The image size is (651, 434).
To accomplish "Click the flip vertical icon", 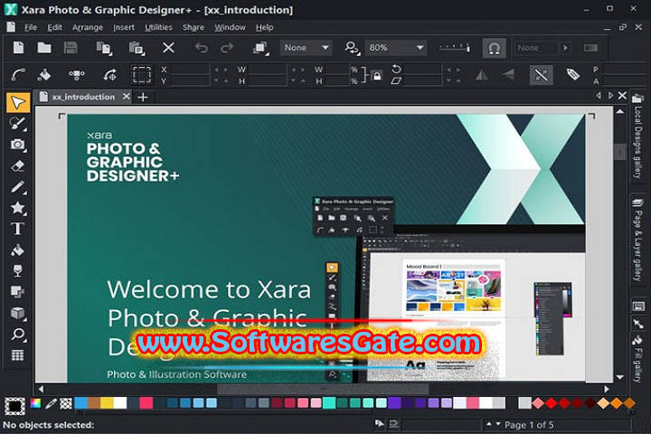I will [x=507, y=75].
